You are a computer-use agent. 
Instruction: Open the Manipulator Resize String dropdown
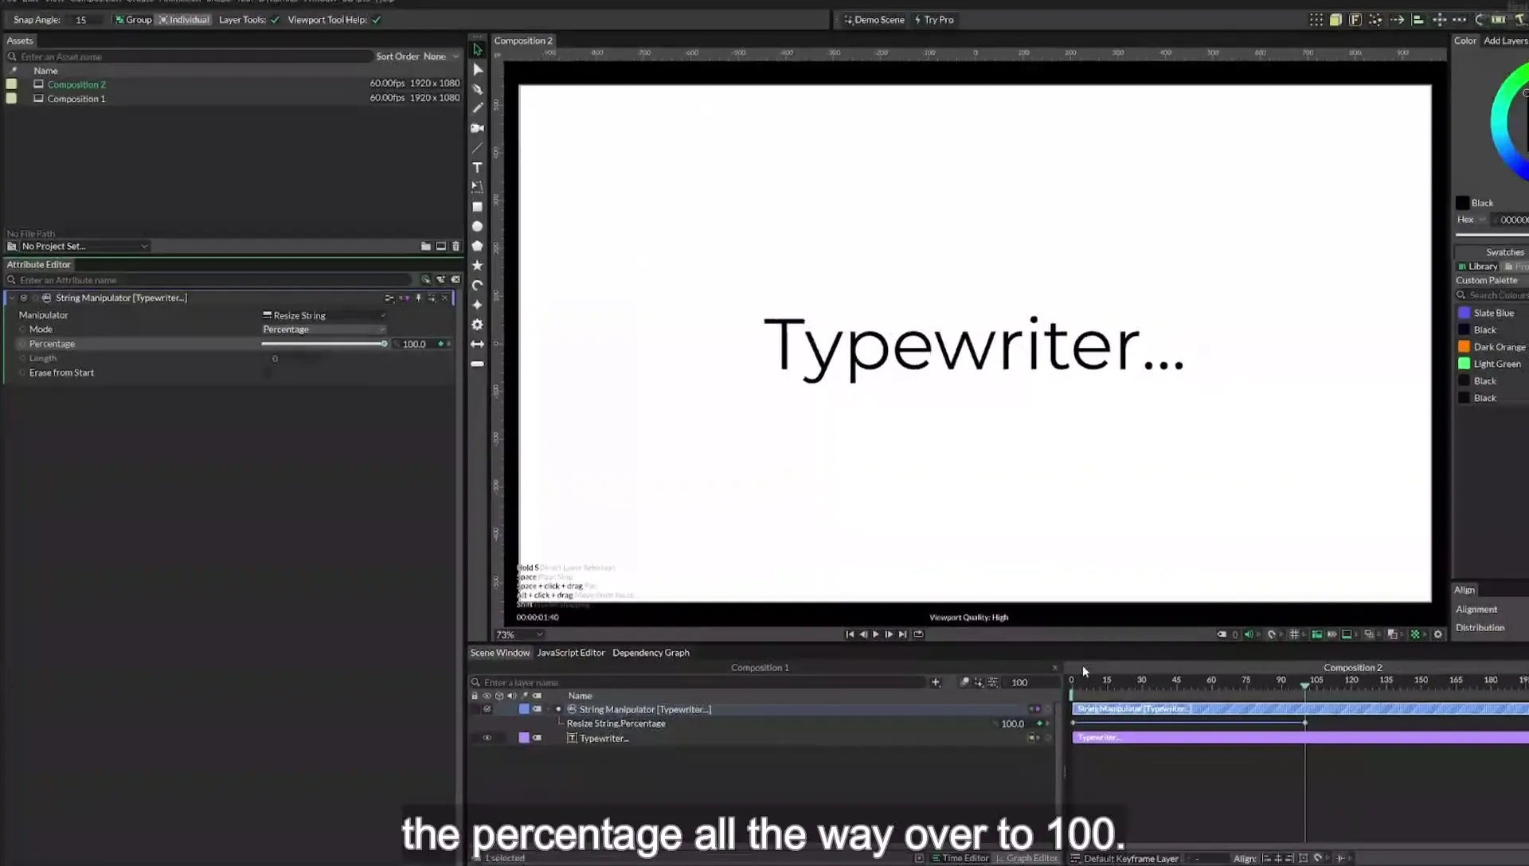324,315
